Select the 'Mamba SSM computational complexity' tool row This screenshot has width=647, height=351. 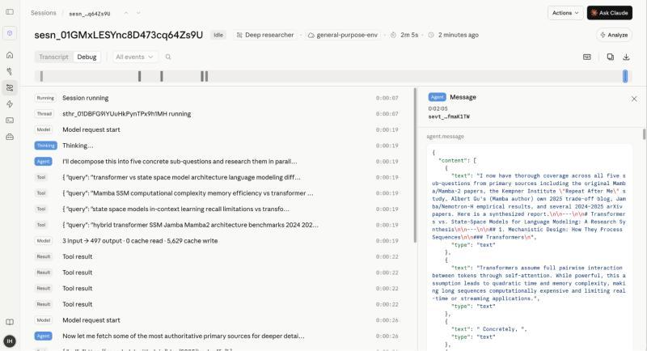217,193
